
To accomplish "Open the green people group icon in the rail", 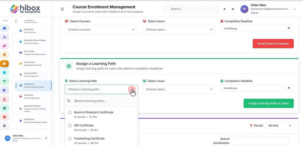I will pos(4,108).
